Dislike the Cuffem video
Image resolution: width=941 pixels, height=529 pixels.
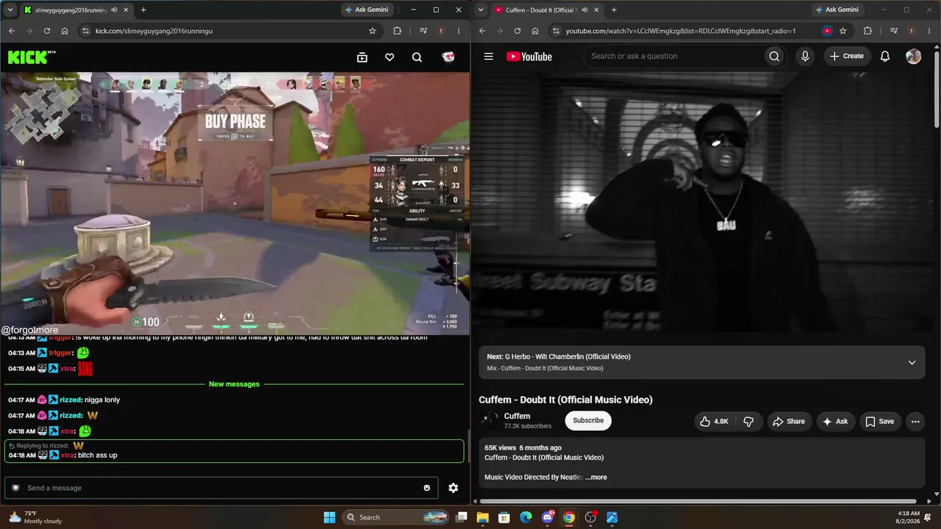click(x=748, y=421)
